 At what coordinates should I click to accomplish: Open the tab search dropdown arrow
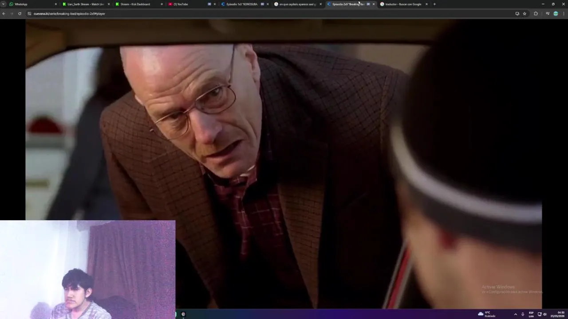(3, 4)
